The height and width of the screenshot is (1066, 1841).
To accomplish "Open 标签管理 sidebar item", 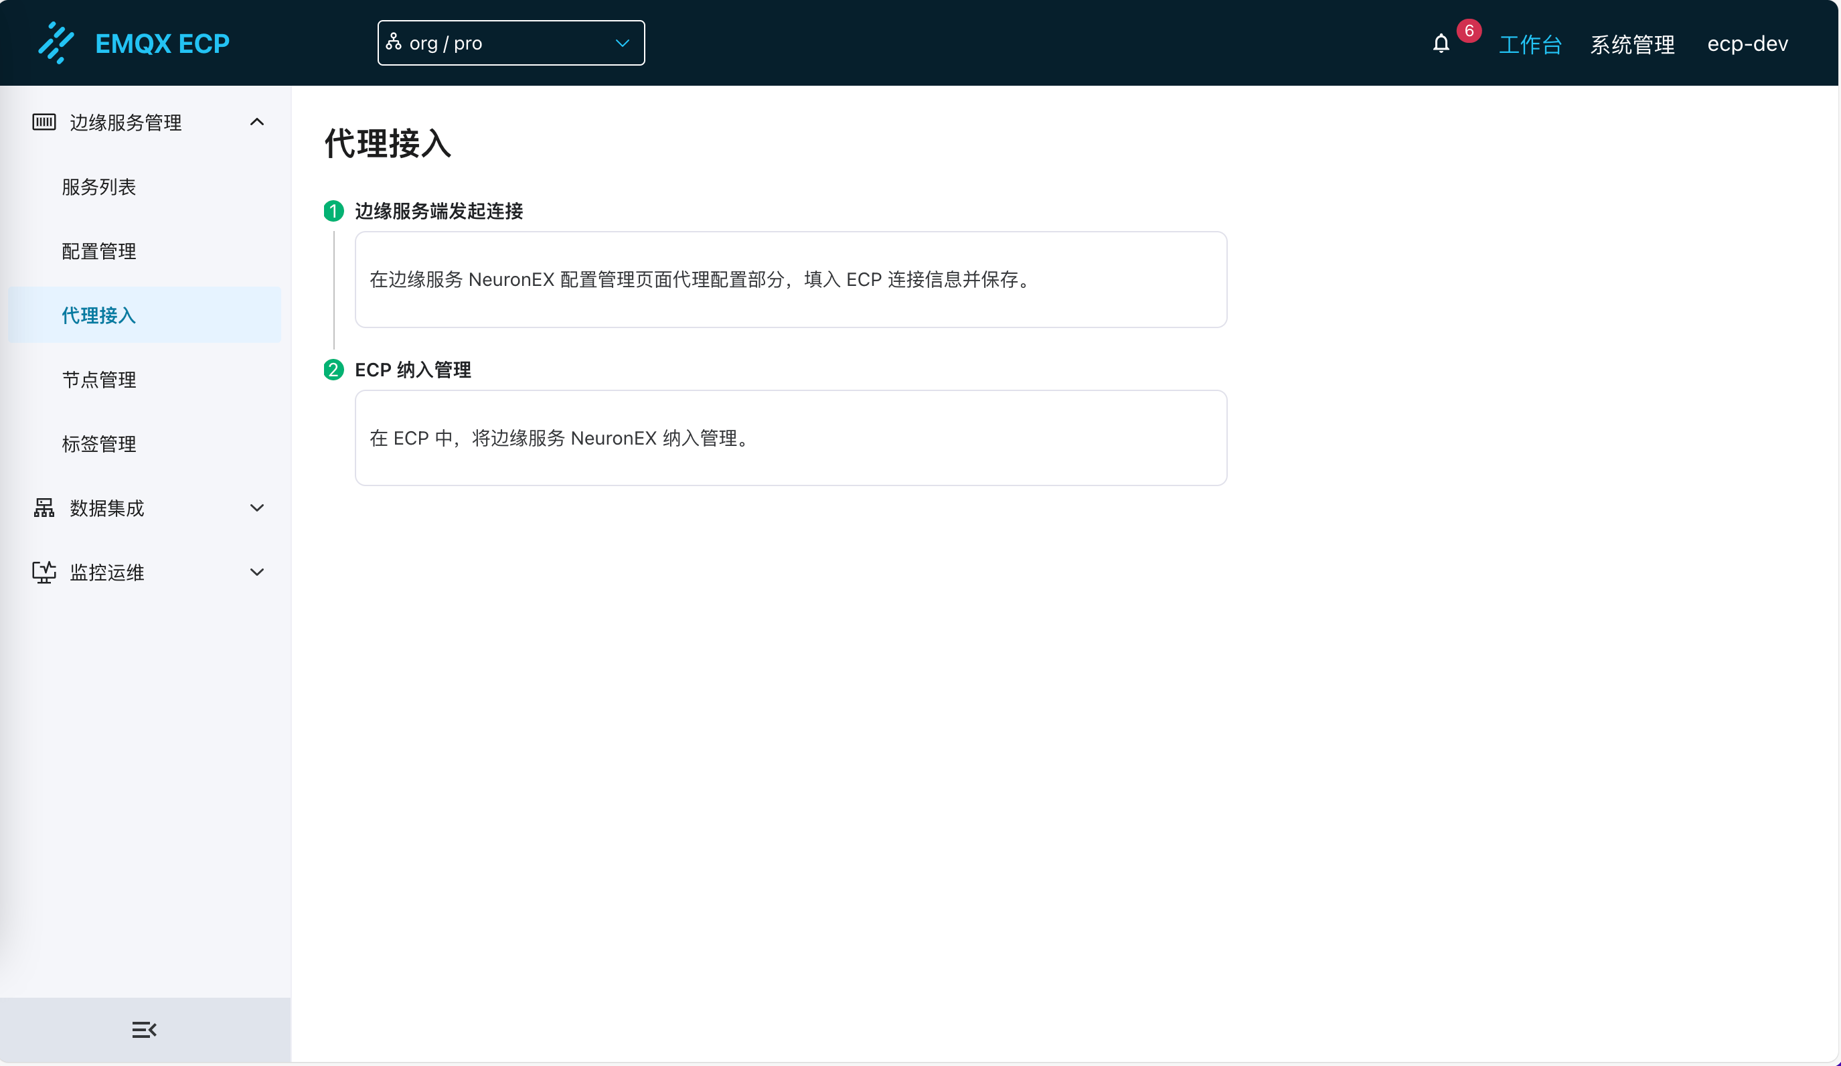I will pyautogui.click(x=98, y=444).
